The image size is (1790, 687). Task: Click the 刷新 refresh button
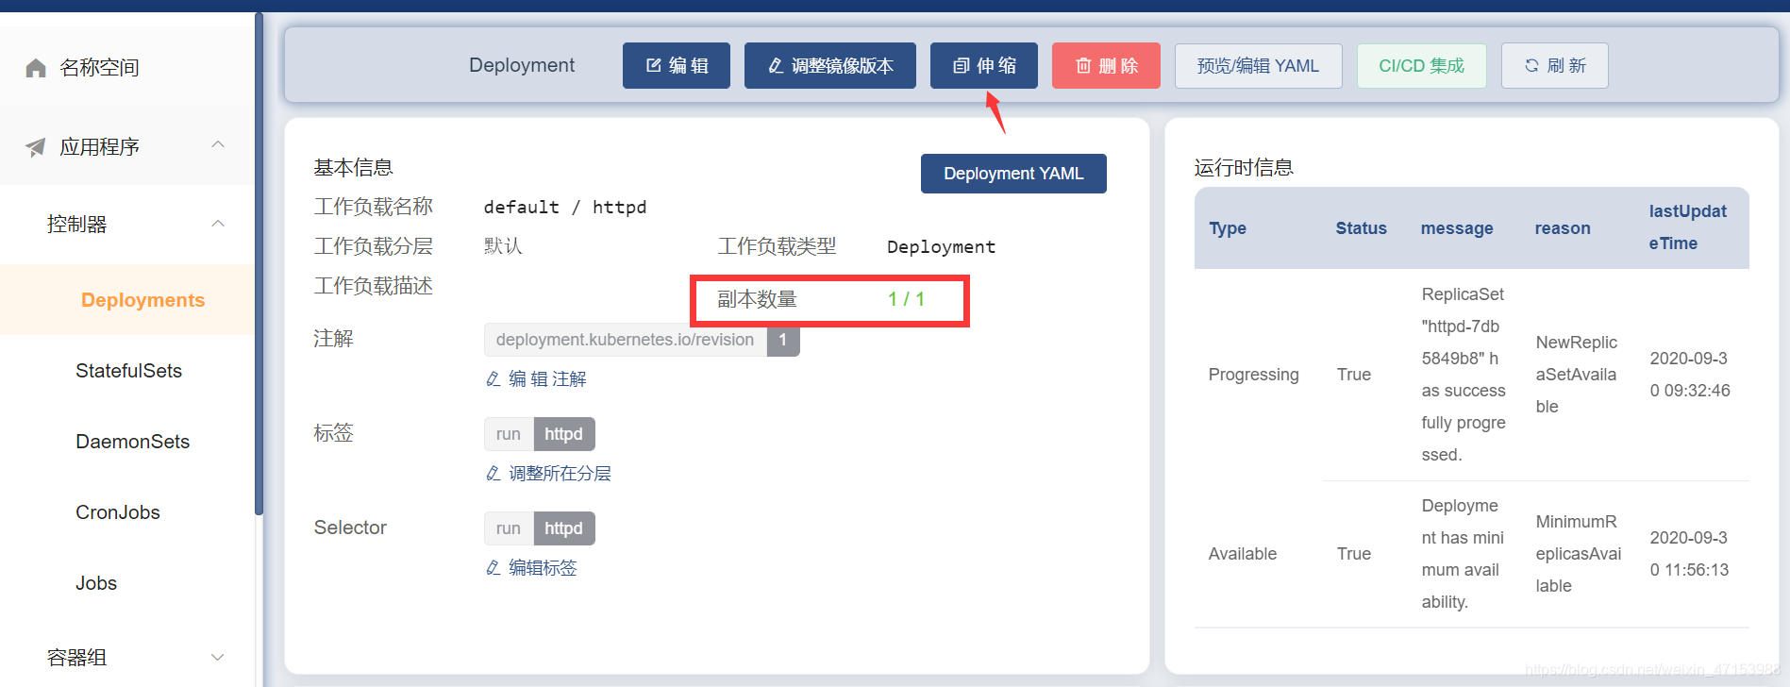coord(1555,66)
